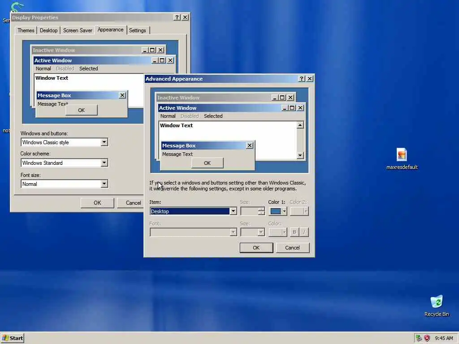Click Selected item in Display Properties preview

pyautogui.click(x=89, y=69)
